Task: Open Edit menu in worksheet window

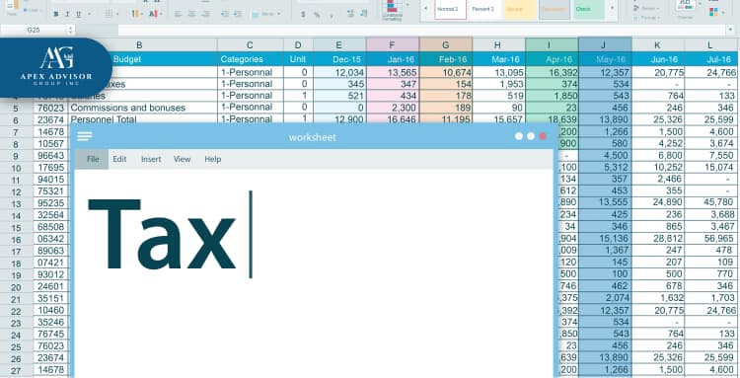Action: coord(119,159)
